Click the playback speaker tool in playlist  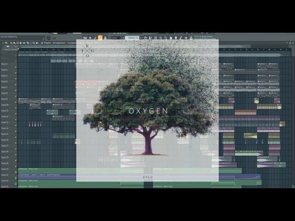pos(37,43)
